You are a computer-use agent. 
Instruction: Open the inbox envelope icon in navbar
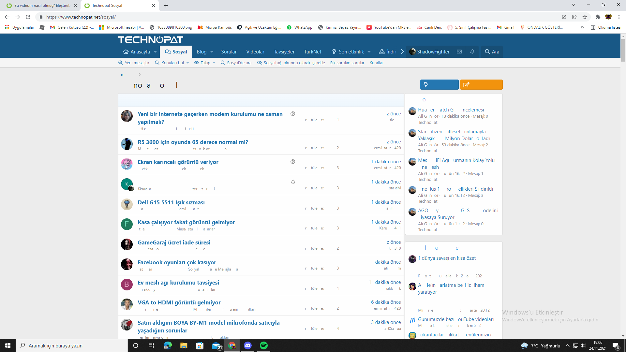(x=459, y=51)
